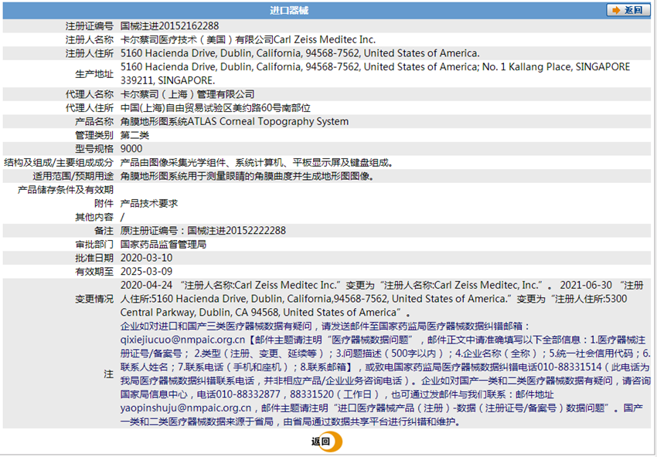Select agent name 卡尔蔡司(上海)管理有限公司

pos(187,94)
